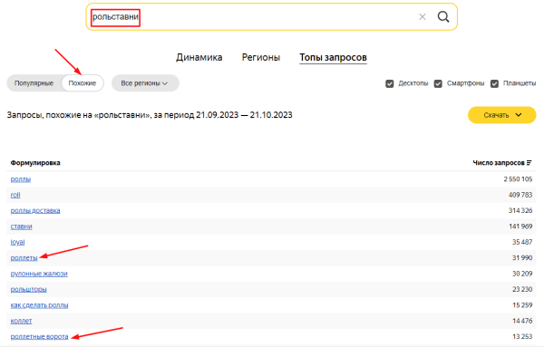The height and width of the screenshot is (347, 544).
Task: Open the ставни query link
Action: pyautogui.click(x=21, y=227)
